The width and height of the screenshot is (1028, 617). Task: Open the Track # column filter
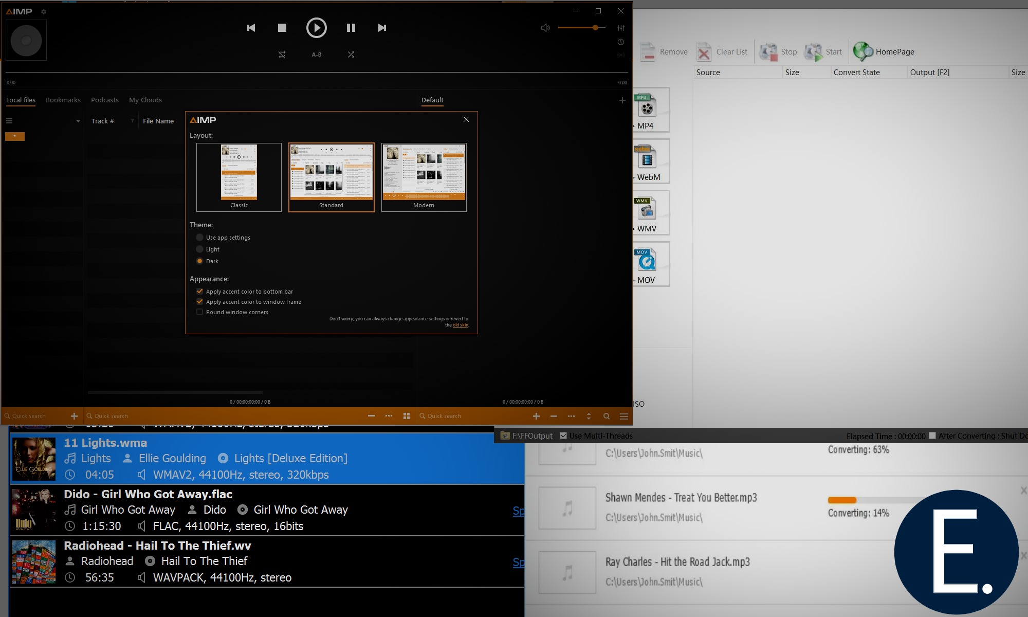click(133, 121)
